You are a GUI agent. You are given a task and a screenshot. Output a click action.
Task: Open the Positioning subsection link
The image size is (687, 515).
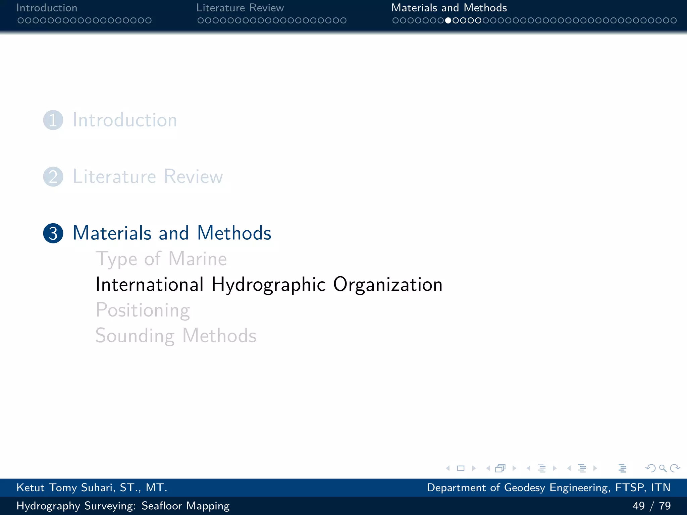(x=143, y=310)
